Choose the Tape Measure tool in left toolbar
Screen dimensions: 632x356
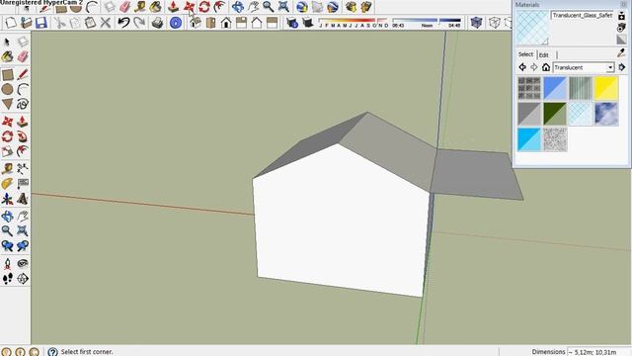point(7,169)
